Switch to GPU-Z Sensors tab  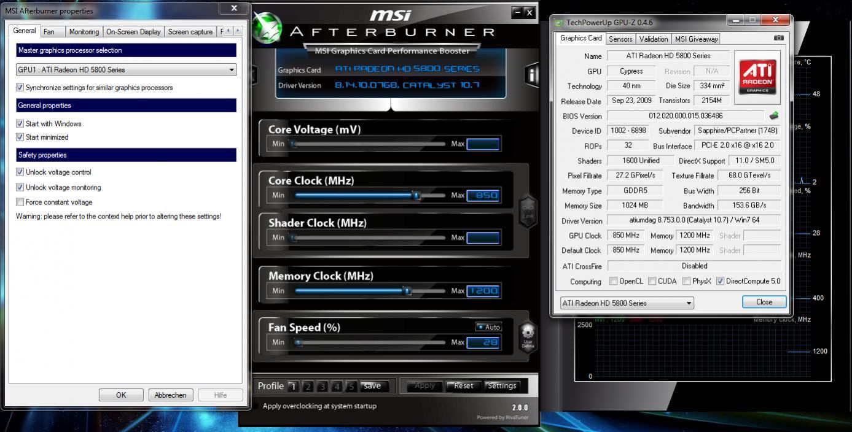pyautogui.click(x=620, y=39)
